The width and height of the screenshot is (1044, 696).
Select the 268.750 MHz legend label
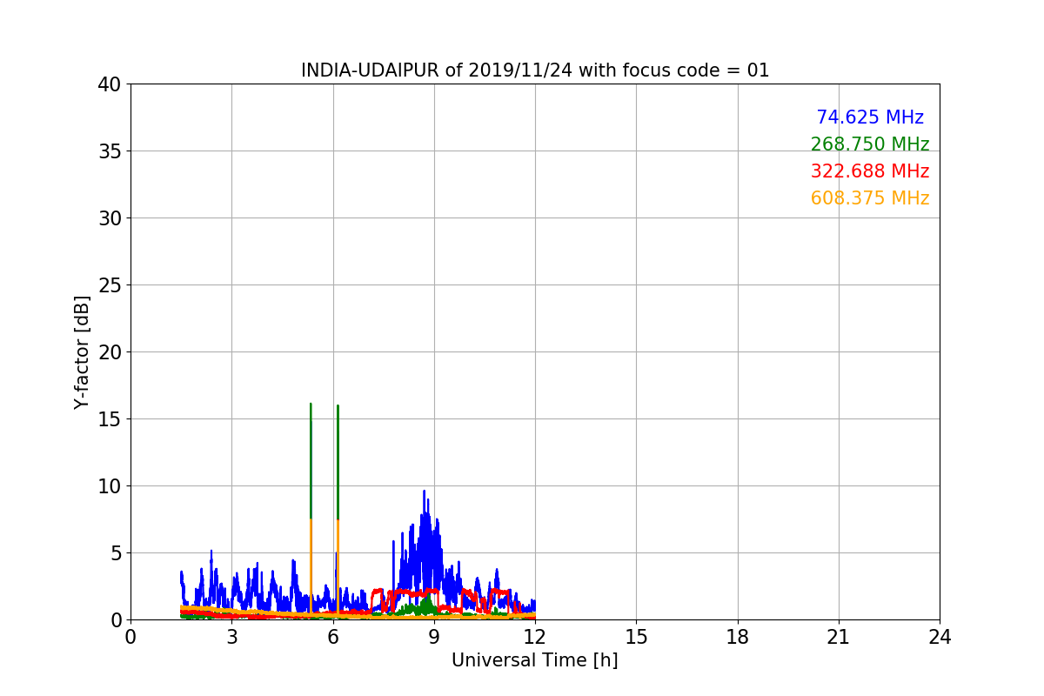tap(870, 144)
